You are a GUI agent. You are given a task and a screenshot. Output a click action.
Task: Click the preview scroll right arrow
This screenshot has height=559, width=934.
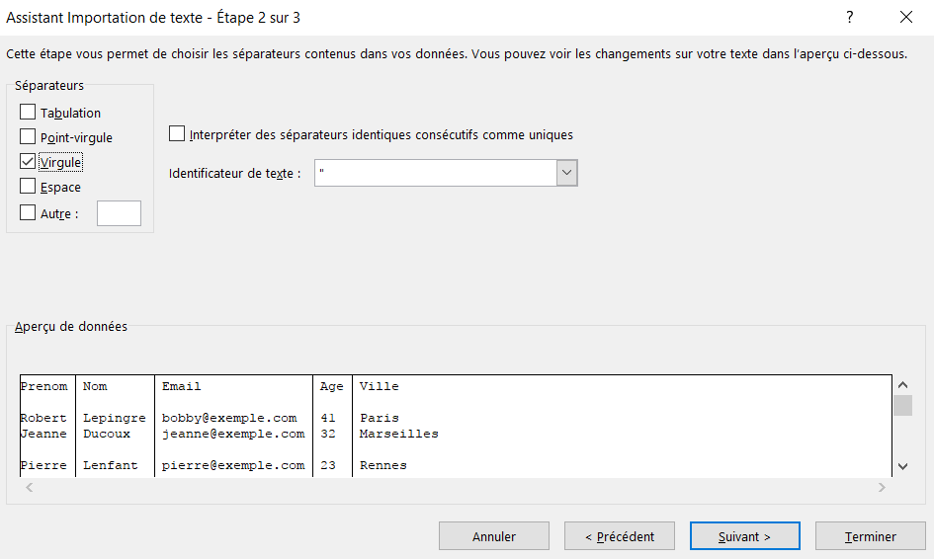click(x=882, y=488)
